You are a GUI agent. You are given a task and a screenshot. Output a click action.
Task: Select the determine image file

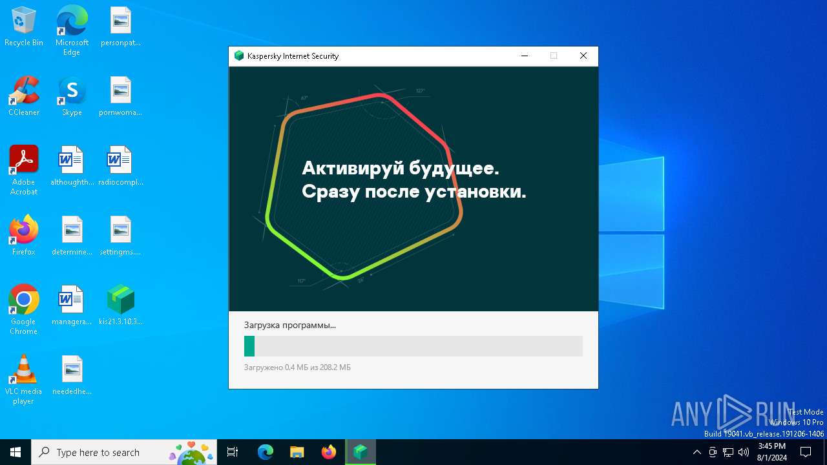(72, 236)
